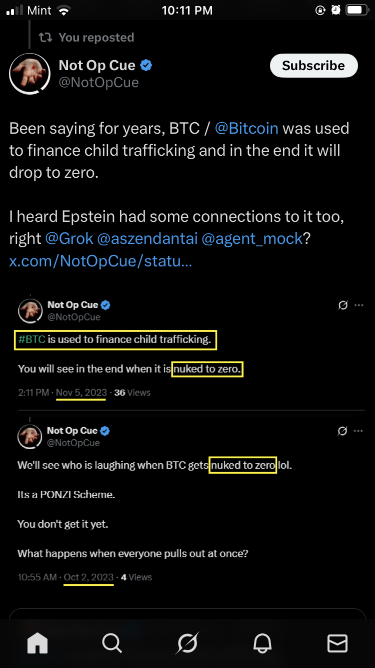Tap Grok icon on Oct 2 quoted tweet
This screenshot has width=375, height=668.
342,431
